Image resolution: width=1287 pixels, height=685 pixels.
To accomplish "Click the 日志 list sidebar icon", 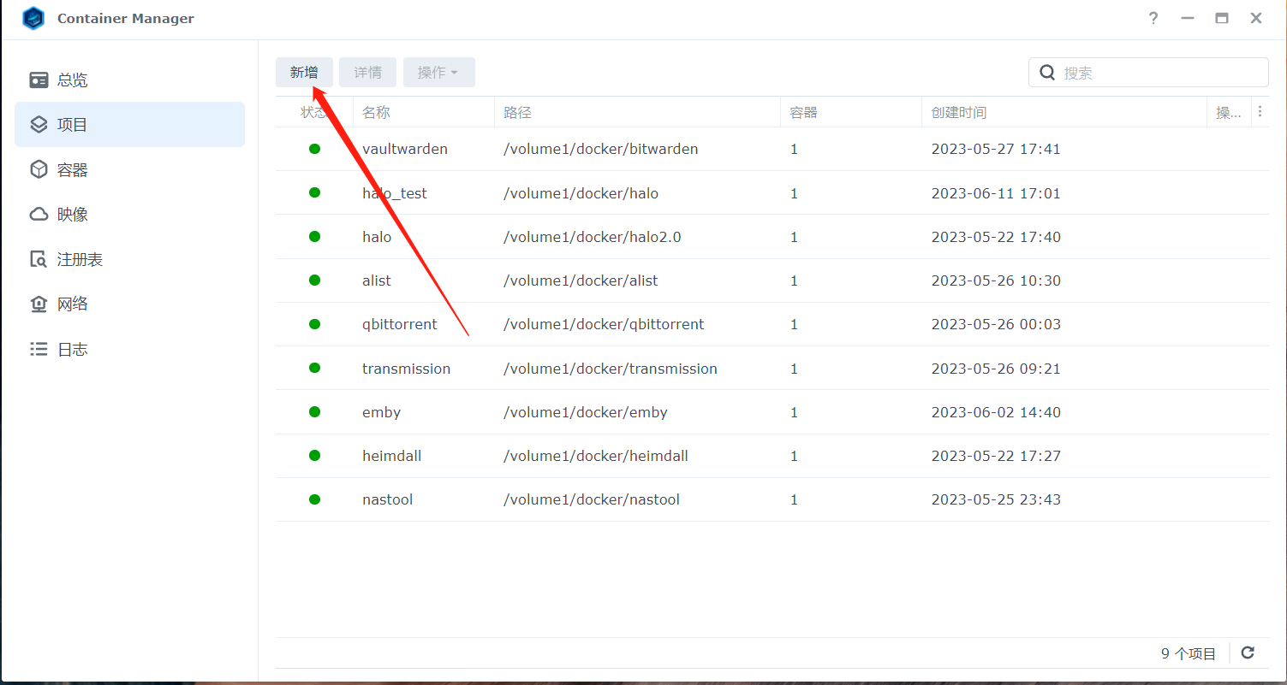I will [x=39, y=349].
